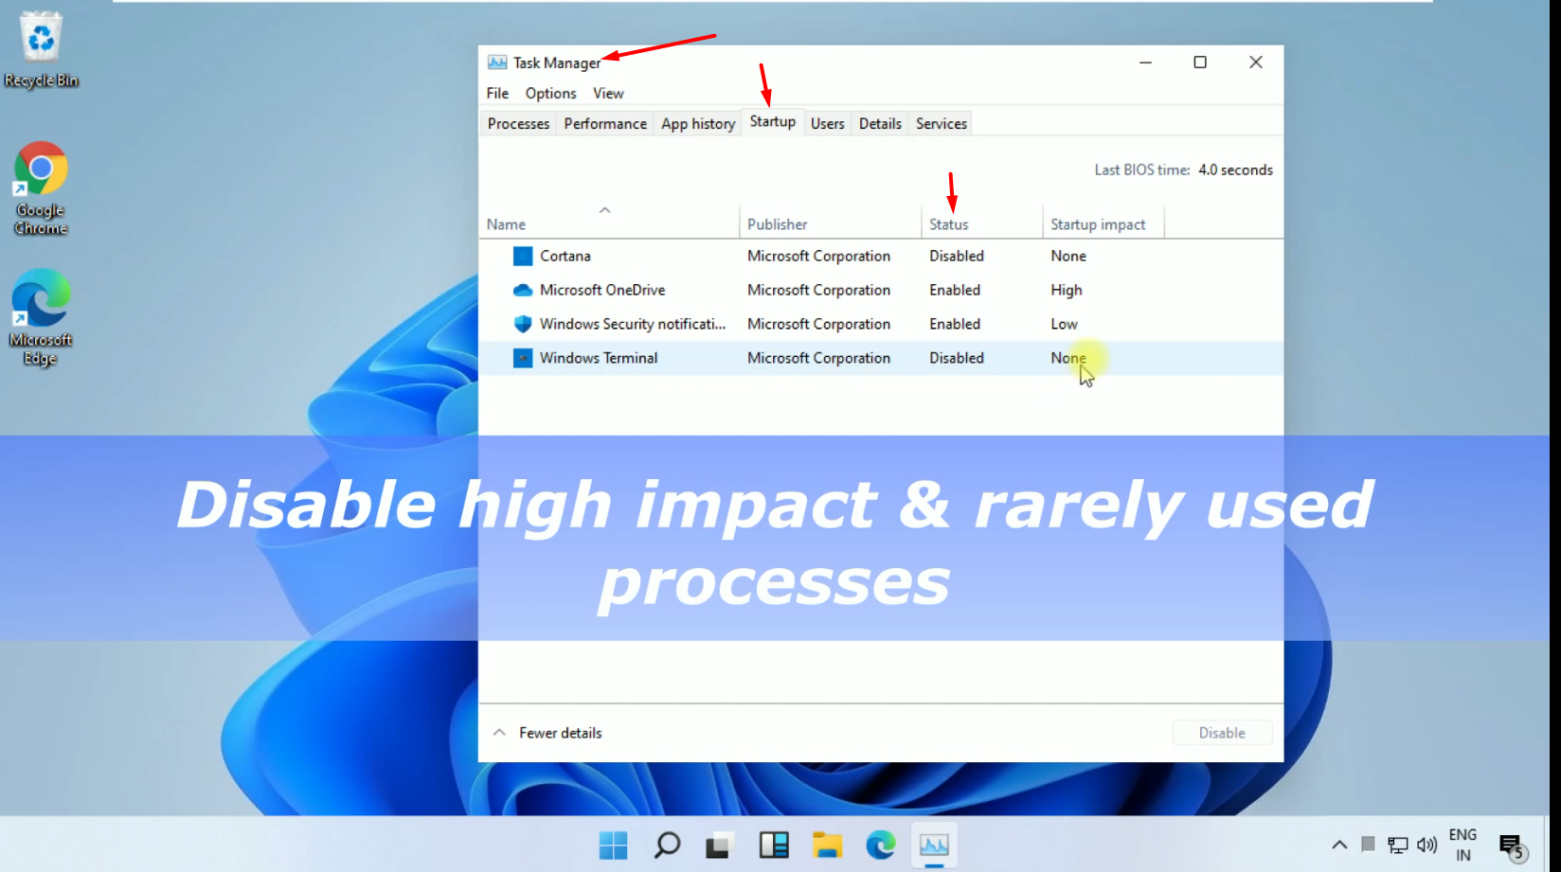Sort by the Startup impact column header
The height and width of the screenshot is (872, 1561).
tap(1103, 224)
